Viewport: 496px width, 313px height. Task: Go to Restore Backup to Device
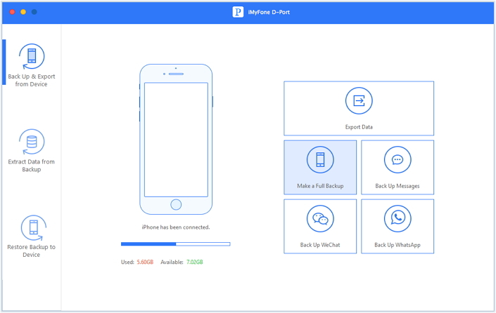coord(32,237)
